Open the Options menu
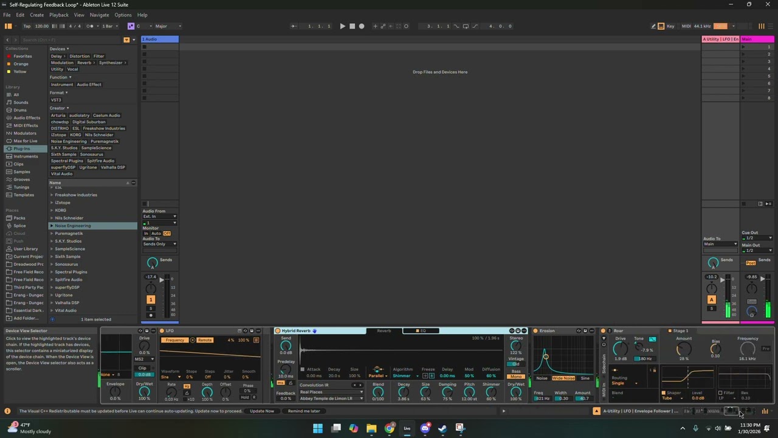The width and height of the screenshot is (778, 438). click(123, 15)
